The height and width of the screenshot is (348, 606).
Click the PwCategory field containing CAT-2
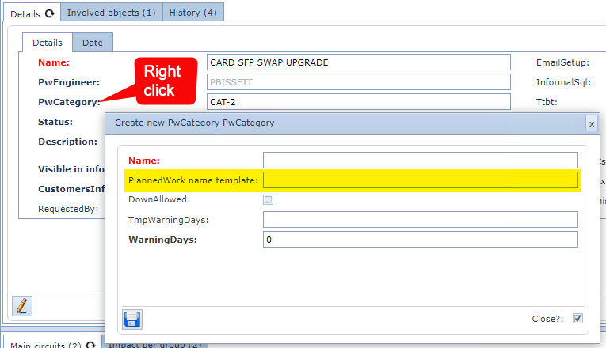click(x=358, y=101)
